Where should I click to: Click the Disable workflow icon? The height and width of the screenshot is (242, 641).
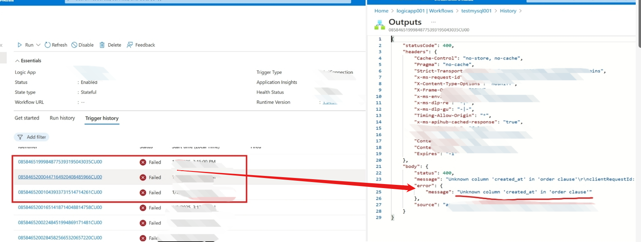click(74, 45)
